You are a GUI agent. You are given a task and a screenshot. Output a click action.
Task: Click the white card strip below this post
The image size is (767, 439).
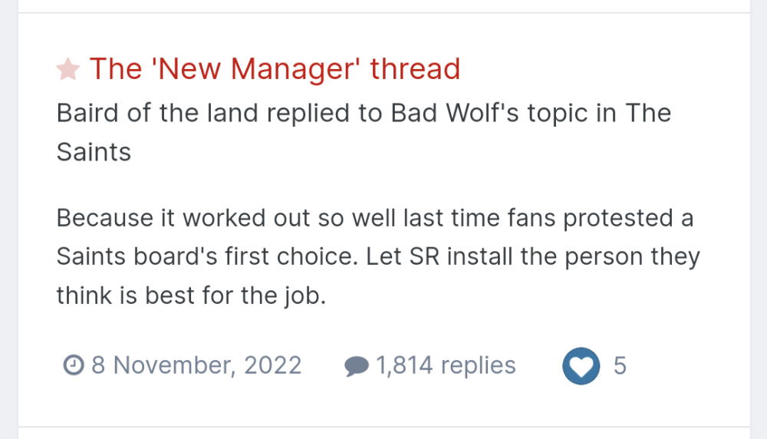click(x=383, y=434)
